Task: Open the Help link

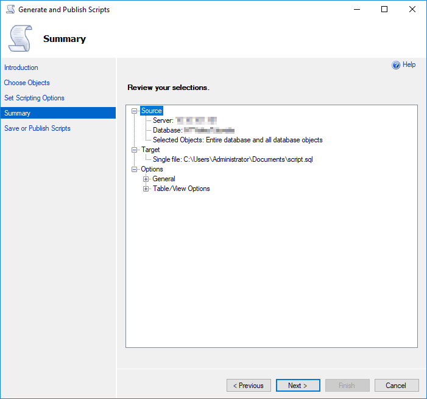Action: tap(409, 64)
